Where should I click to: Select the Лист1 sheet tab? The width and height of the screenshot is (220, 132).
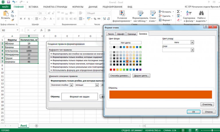click(23, 126)
